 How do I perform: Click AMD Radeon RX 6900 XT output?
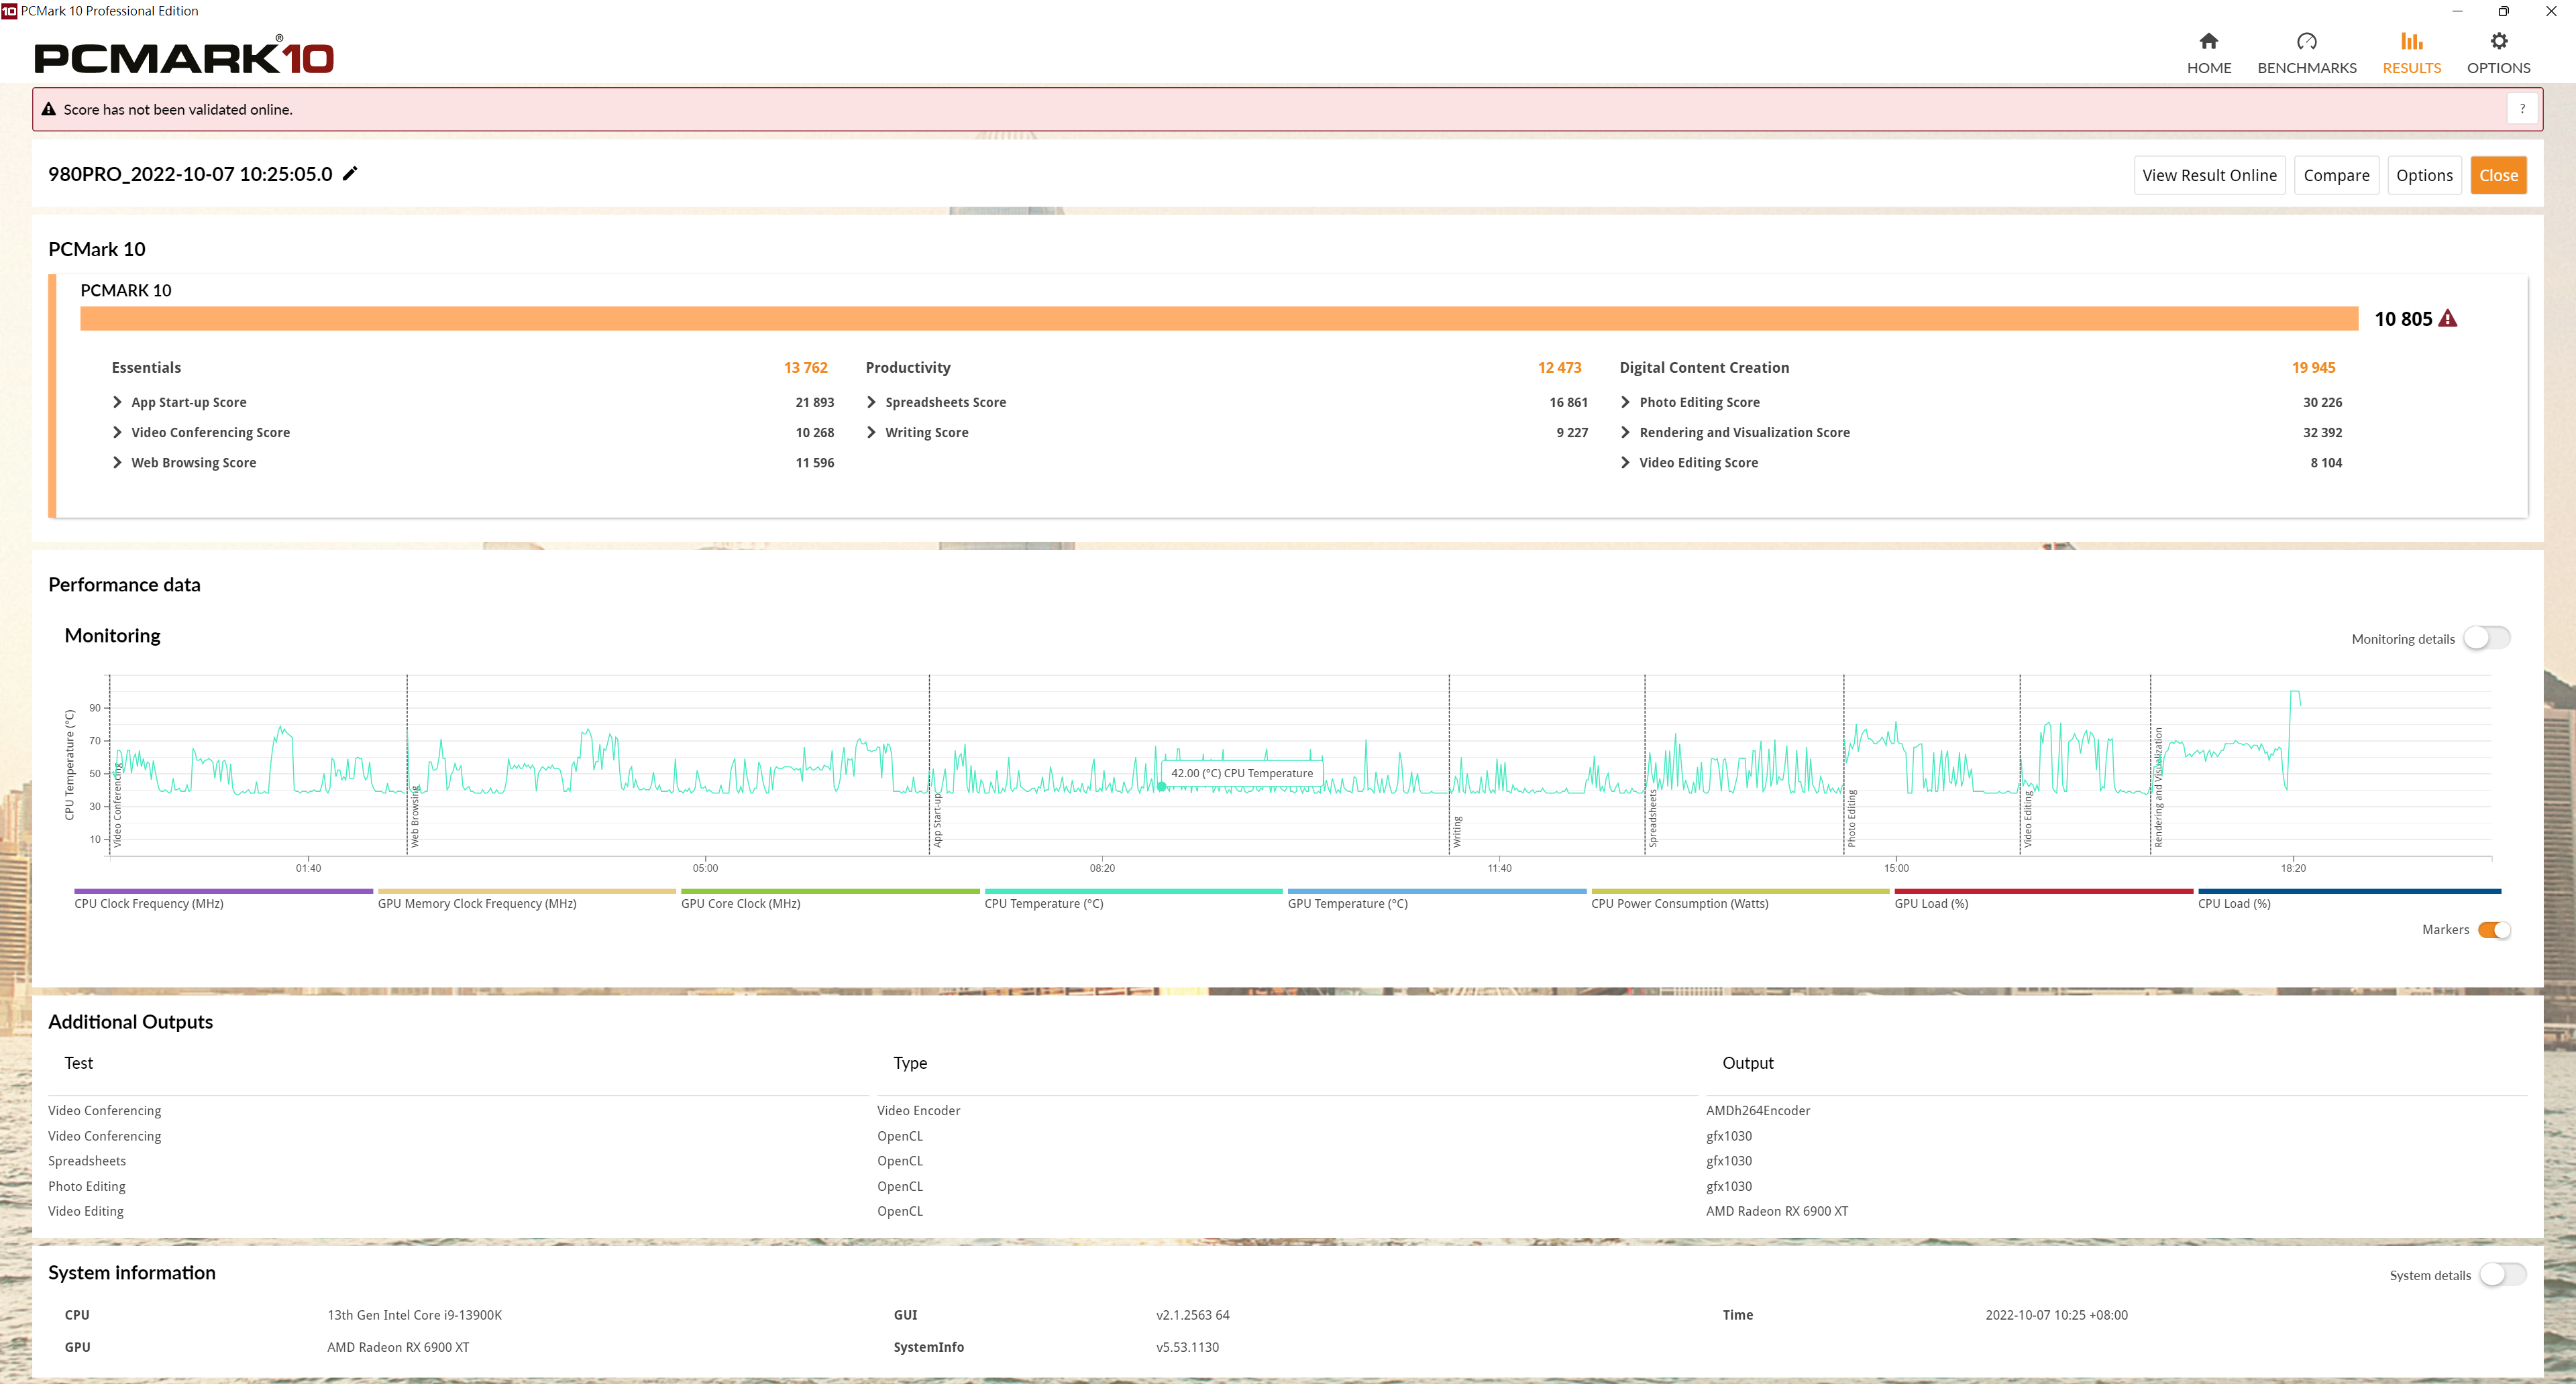pyautogui.click(x=1776, y=1211)
